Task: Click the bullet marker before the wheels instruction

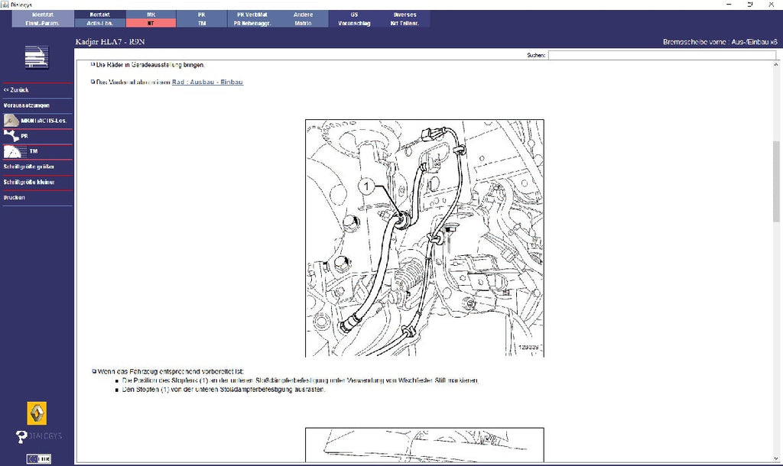Action: tap(93, 64)
